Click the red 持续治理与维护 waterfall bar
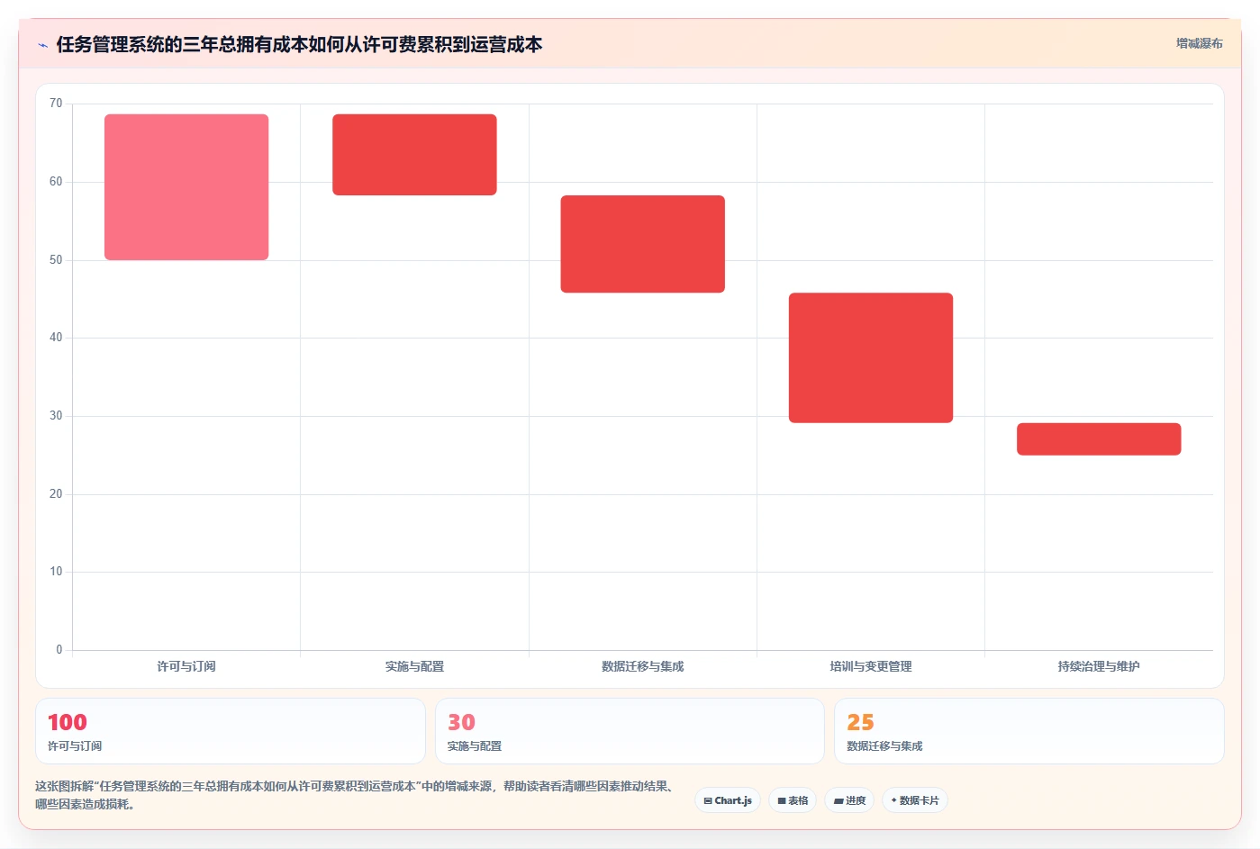 click(1099, 439)
